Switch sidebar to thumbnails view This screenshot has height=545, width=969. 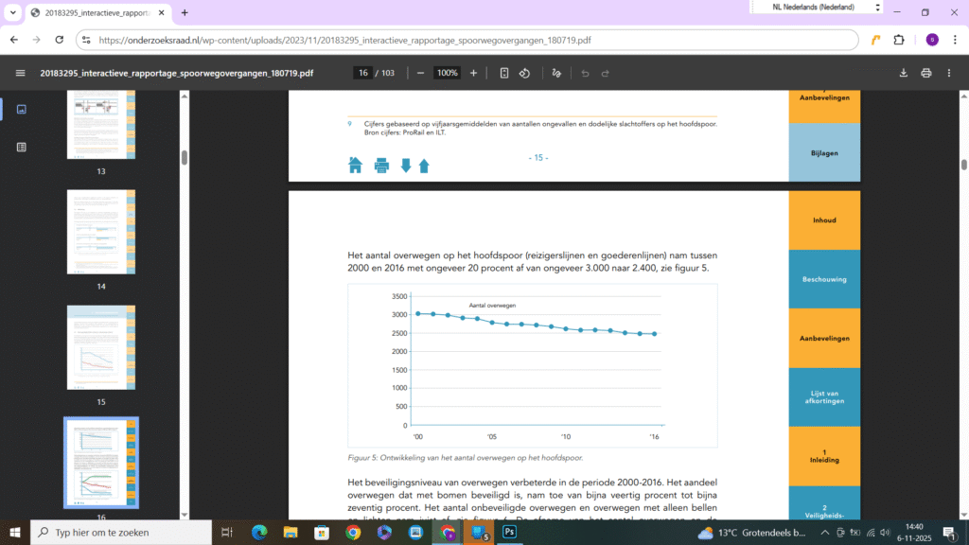(21, 109)
